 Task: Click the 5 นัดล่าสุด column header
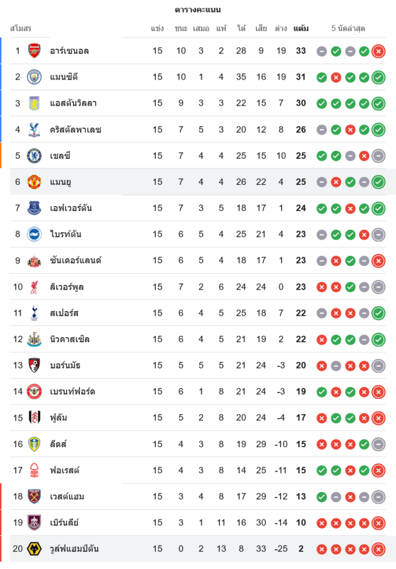click(x=348, y=28)
